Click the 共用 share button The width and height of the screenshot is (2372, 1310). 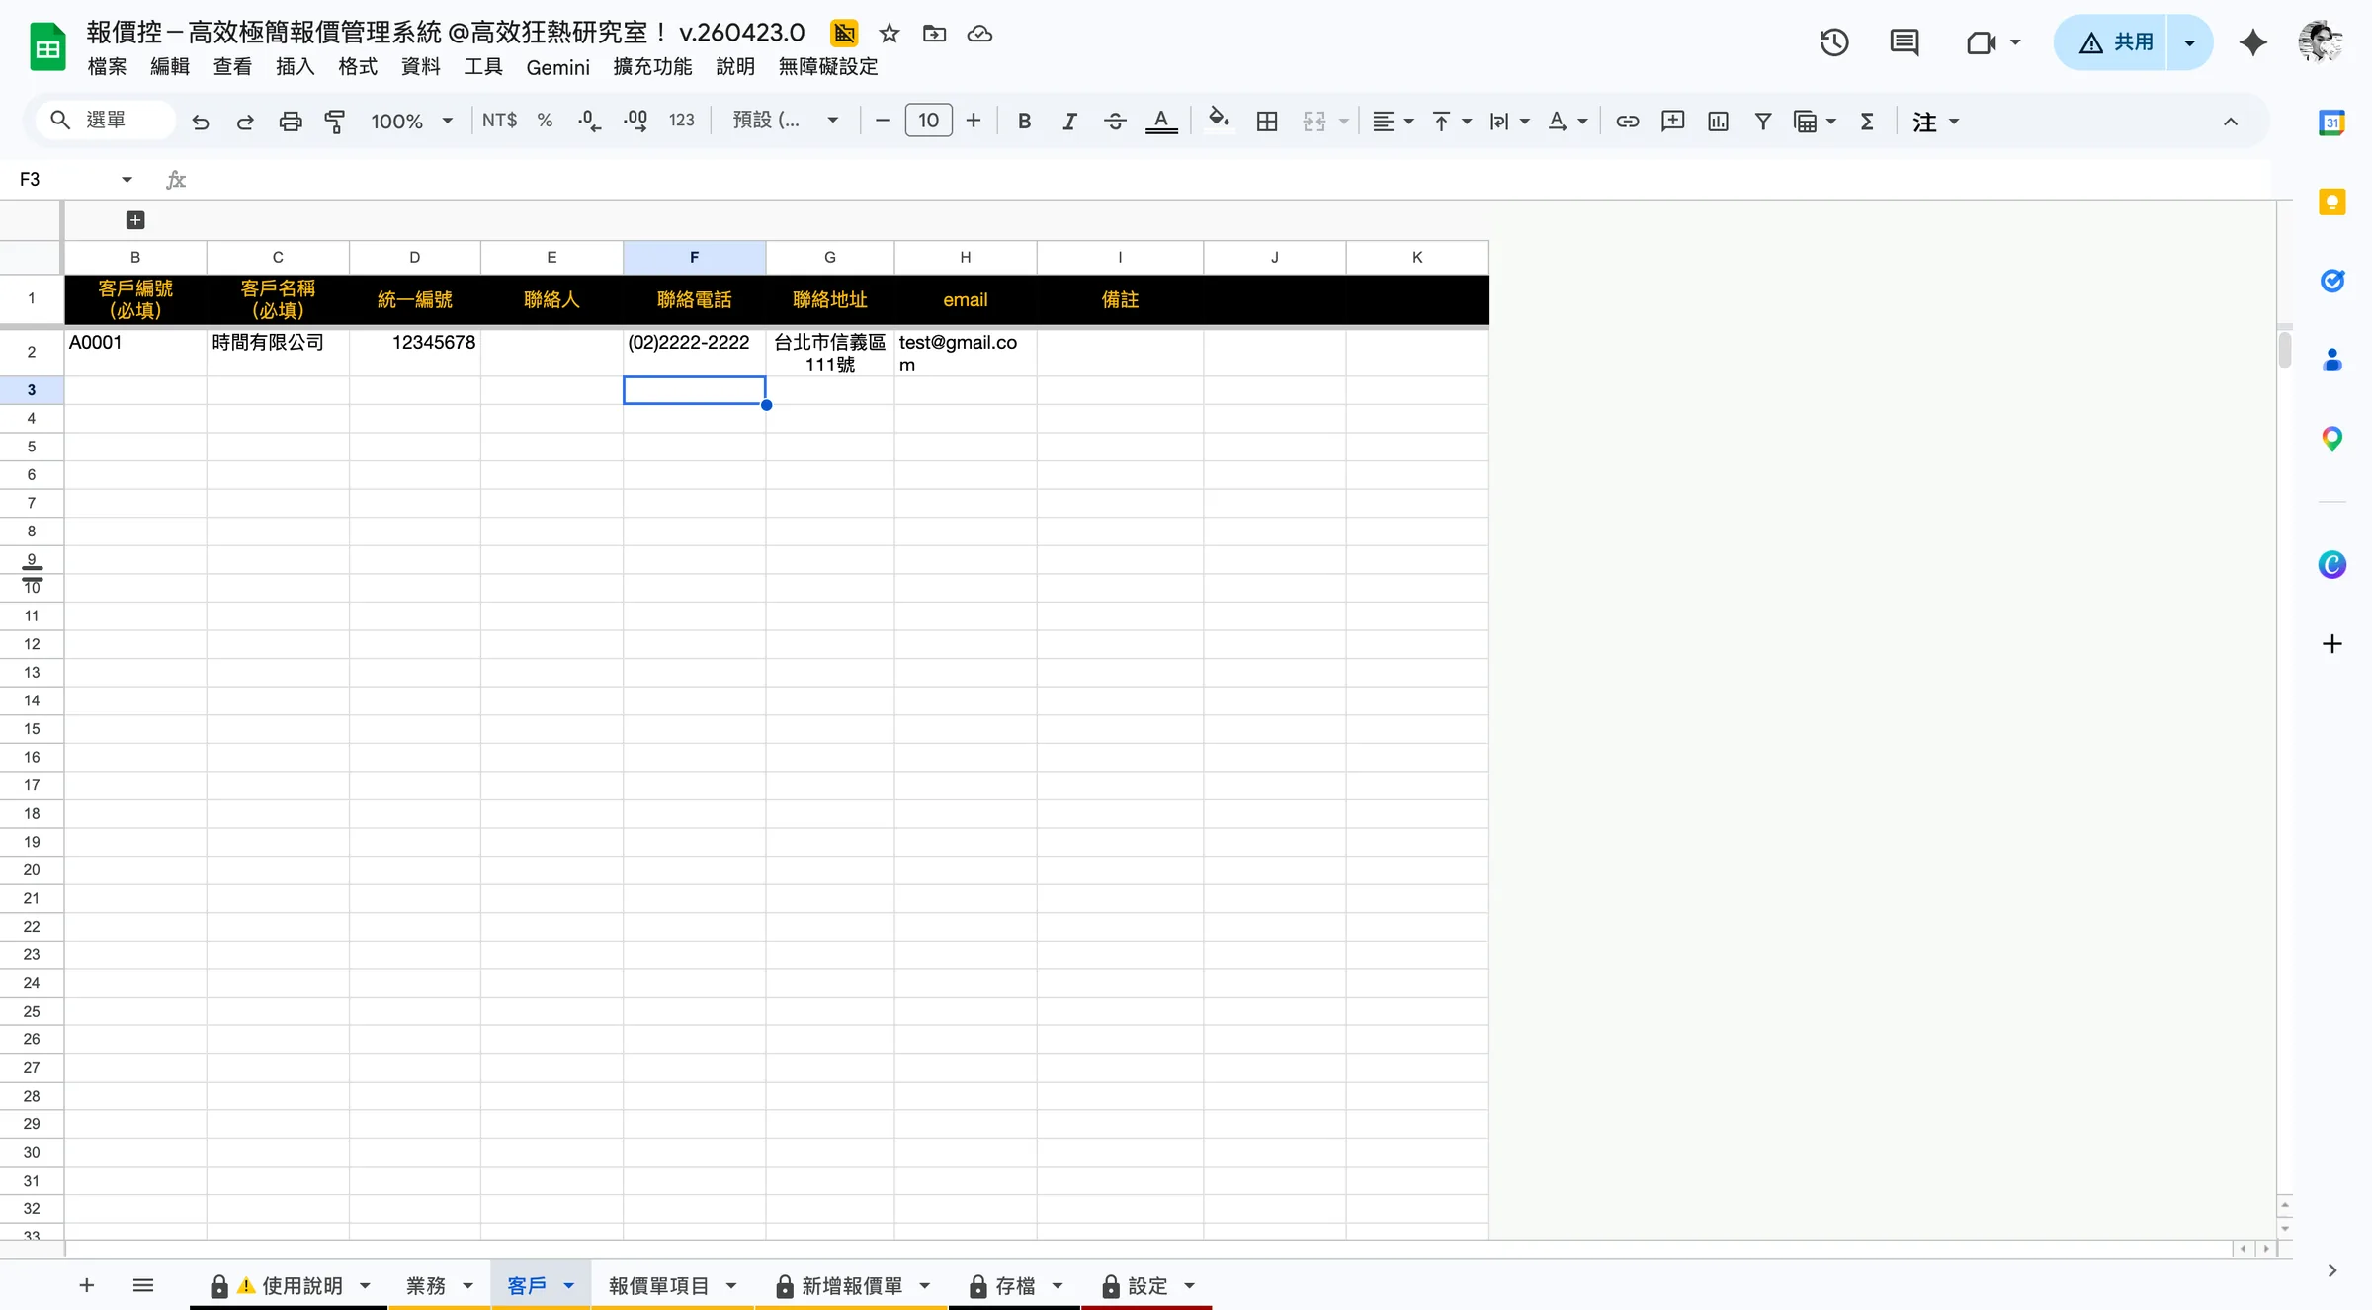(x=2111, y=42)
